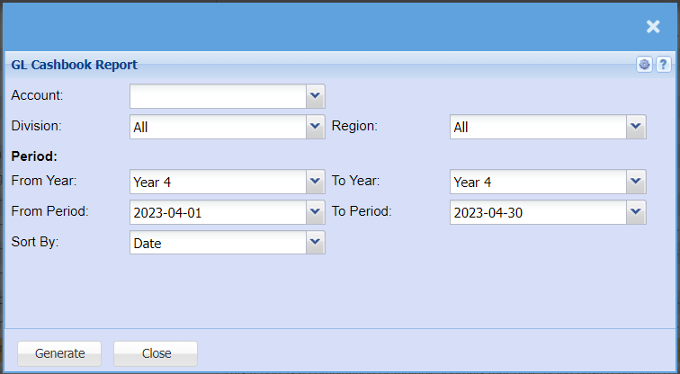Expand the Account dropdown arrow
The width and height of the screenshot is (680, 374).
pyautogui.click(x=315, y=95)
